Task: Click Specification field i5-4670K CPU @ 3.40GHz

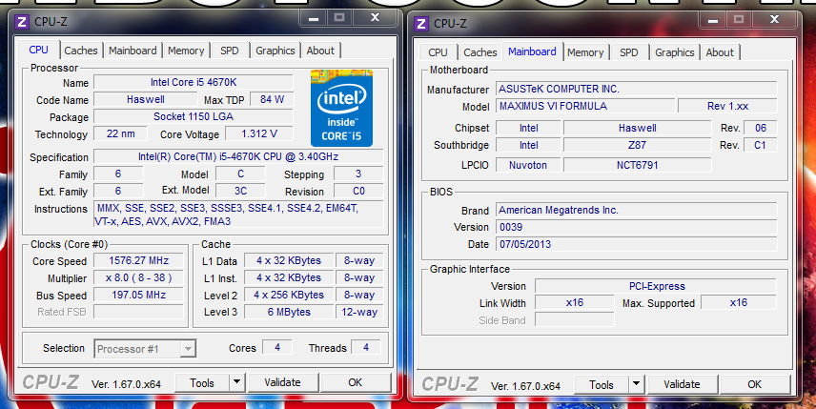Action: 238,156
